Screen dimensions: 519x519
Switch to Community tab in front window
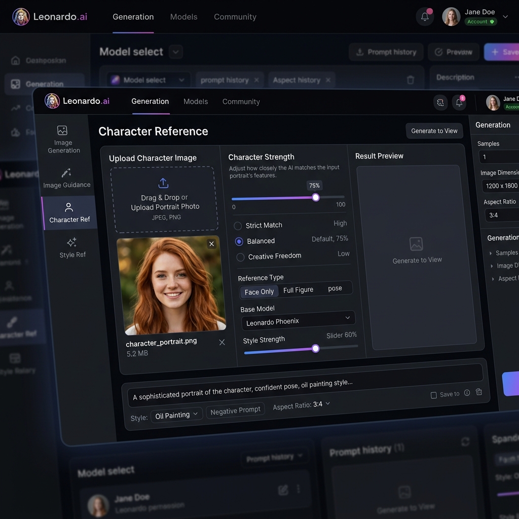click(241, 101)
